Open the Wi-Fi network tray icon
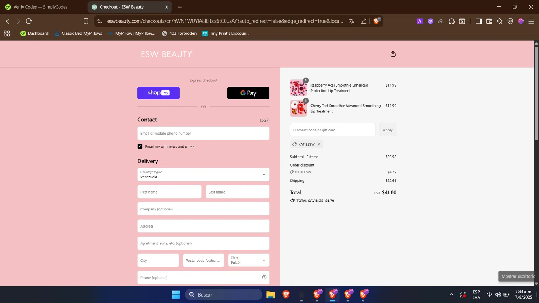The height and width of the screenshot is (303, 539). 489,295
